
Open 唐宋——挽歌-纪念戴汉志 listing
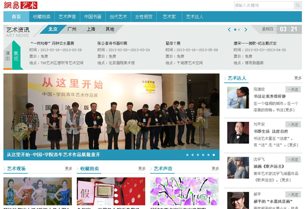(x=255, y=43)
